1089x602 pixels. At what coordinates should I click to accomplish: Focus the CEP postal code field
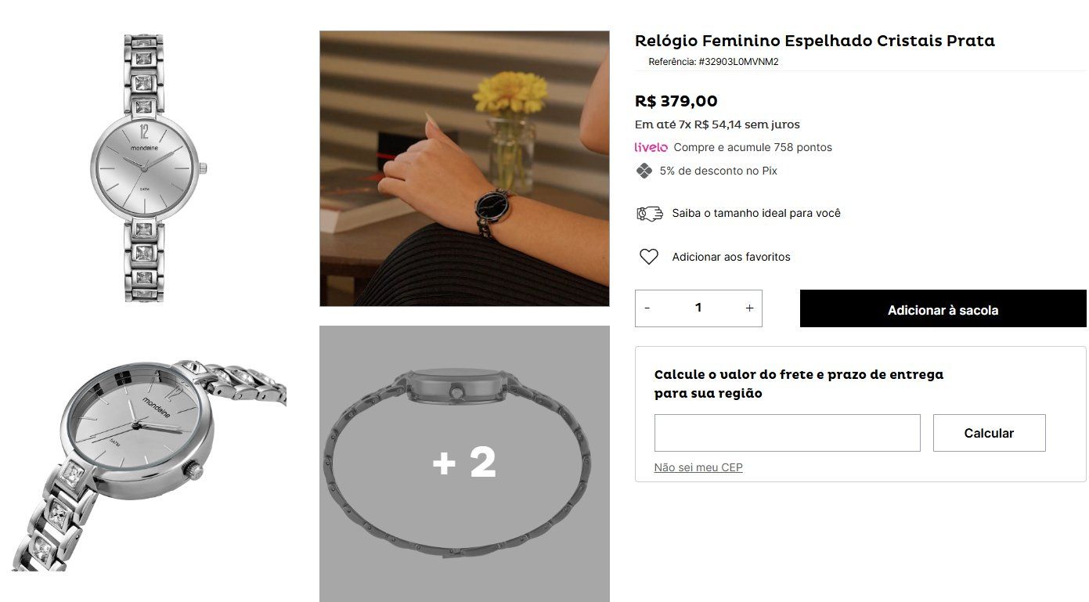click(x=787, y=433)
